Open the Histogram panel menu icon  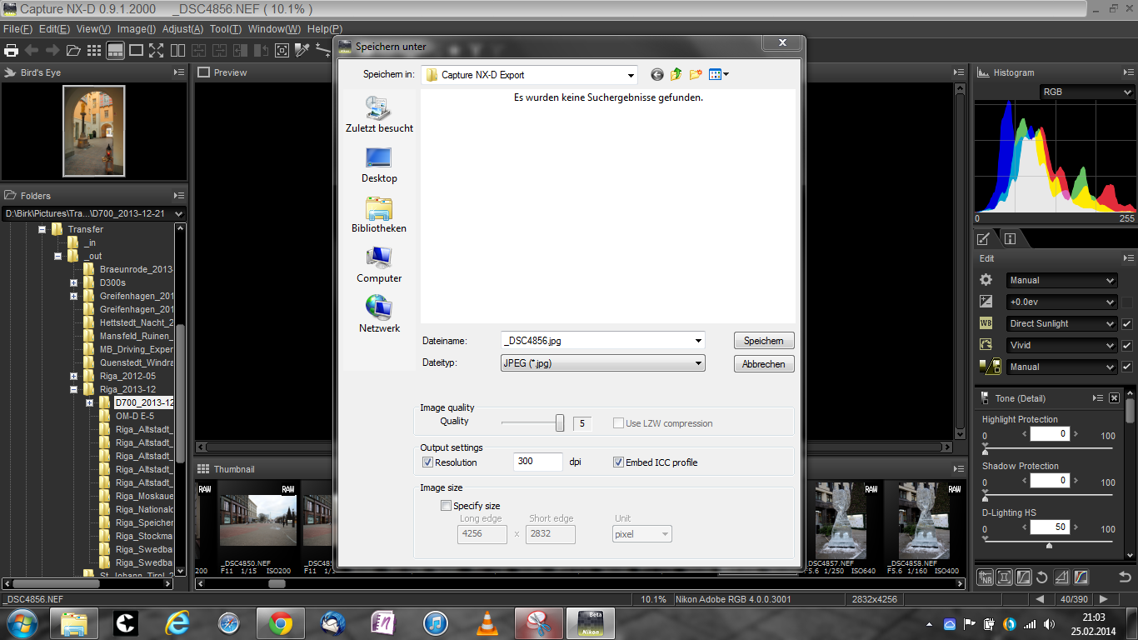coord(1129,72)
